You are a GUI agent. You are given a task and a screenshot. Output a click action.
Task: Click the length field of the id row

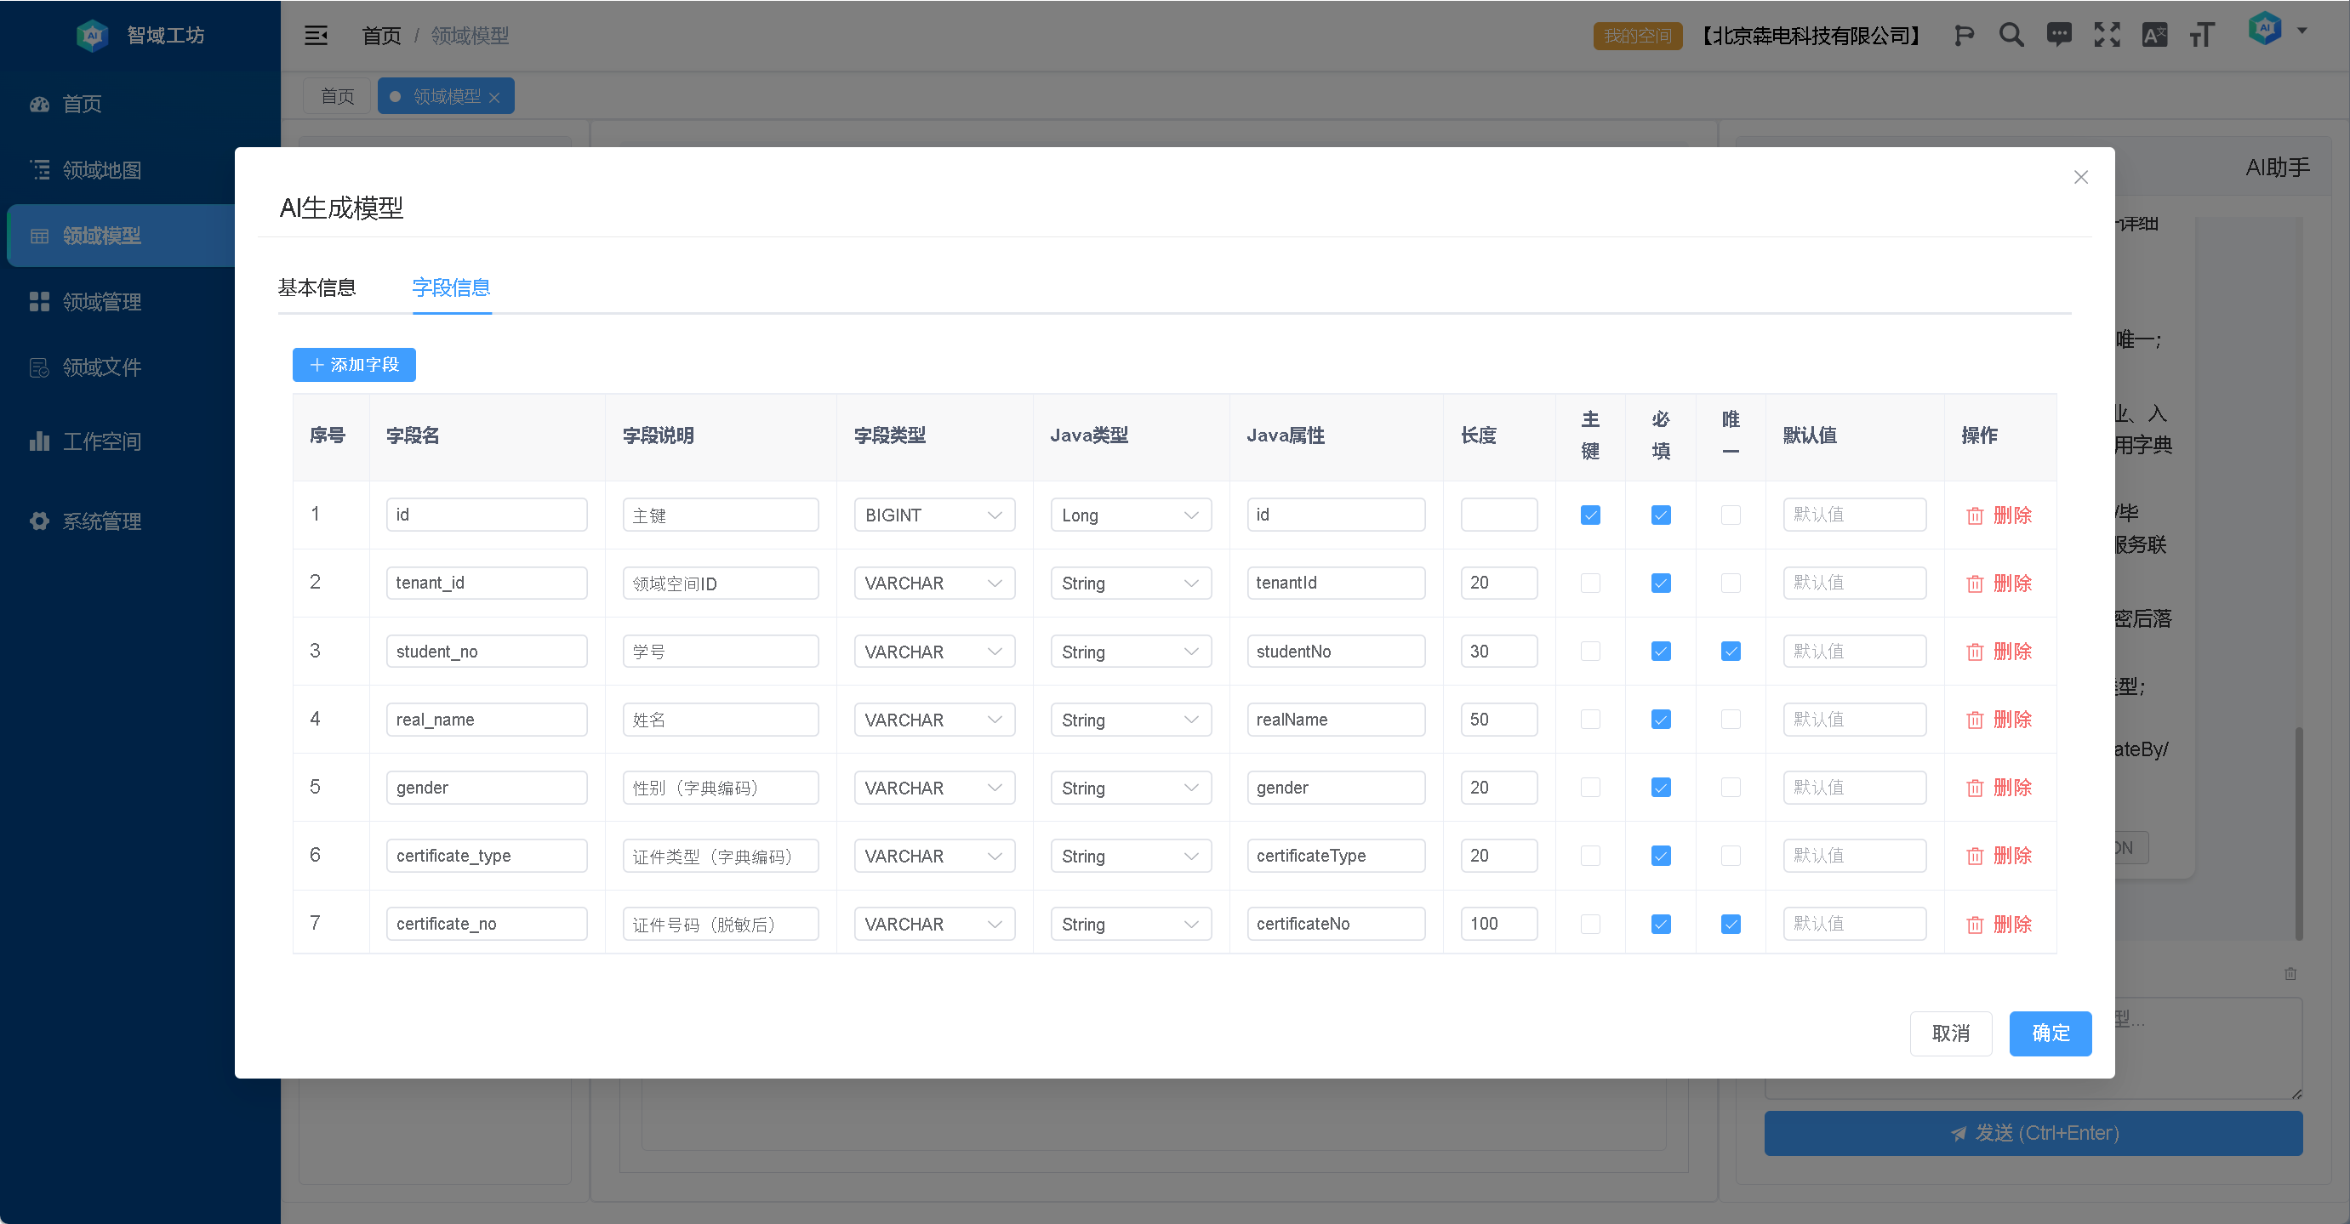point(1498,515)
